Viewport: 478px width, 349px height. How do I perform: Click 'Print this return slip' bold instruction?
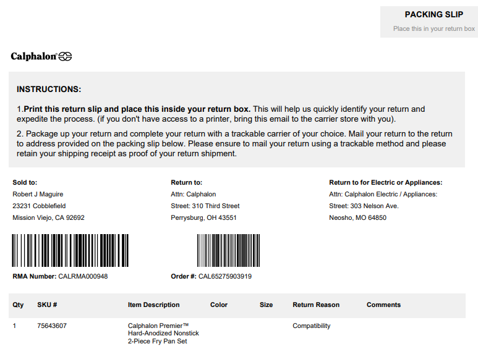[x=137, y=109]
